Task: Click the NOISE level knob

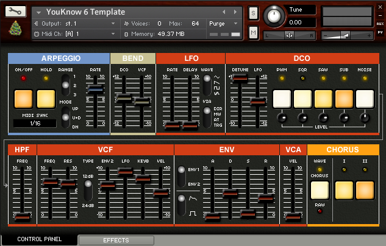Action: pyautogui.click(x=365, y=118)
